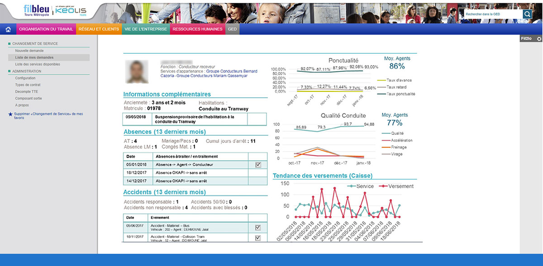Open the Configuration page
The width and height of the screenshot is (543, 266).
[25, 78]
